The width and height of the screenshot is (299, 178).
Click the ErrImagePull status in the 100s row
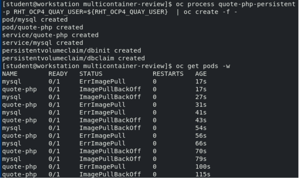click(102, 167)
